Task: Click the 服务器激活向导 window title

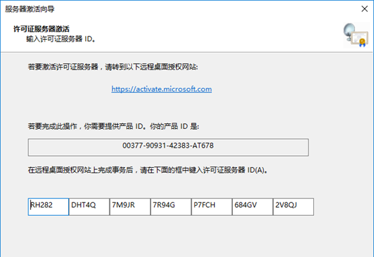Action: pos(30,9)
